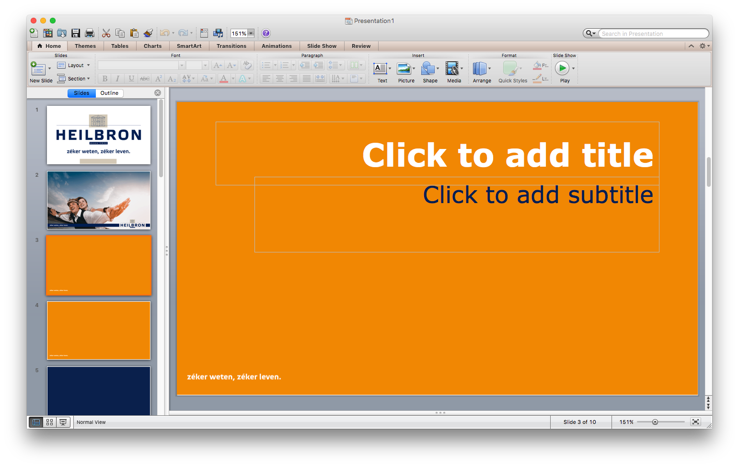Click the Print icon in toolbar
The width and height of the screenshot is (739, 467).
point(90,33)
